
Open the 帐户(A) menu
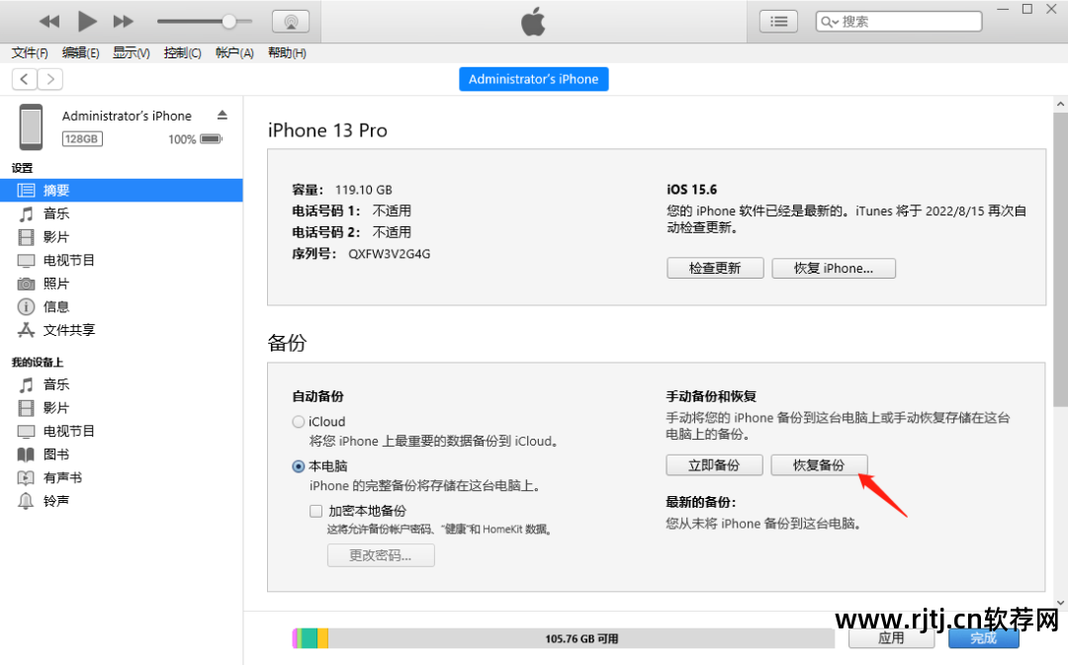point(234,53)
